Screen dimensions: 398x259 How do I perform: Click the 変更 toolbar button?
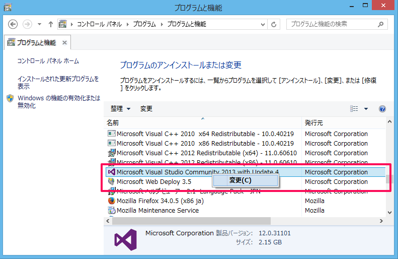pyautogui.click(x=146, y=109)
